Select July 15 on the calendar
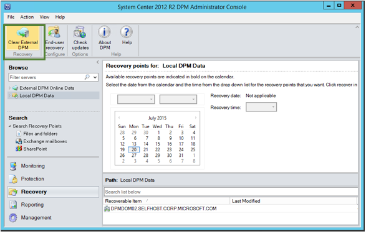 tap(158, 144)
